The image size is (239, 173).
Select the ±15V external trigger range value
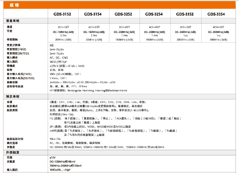(x=53, y=157)
